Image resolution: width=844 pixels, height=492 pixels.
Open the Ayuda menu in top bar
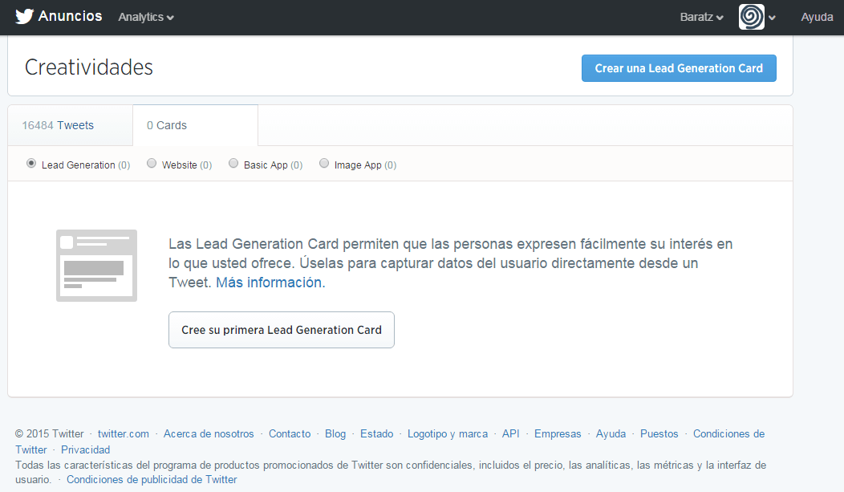tap(817, 17)
